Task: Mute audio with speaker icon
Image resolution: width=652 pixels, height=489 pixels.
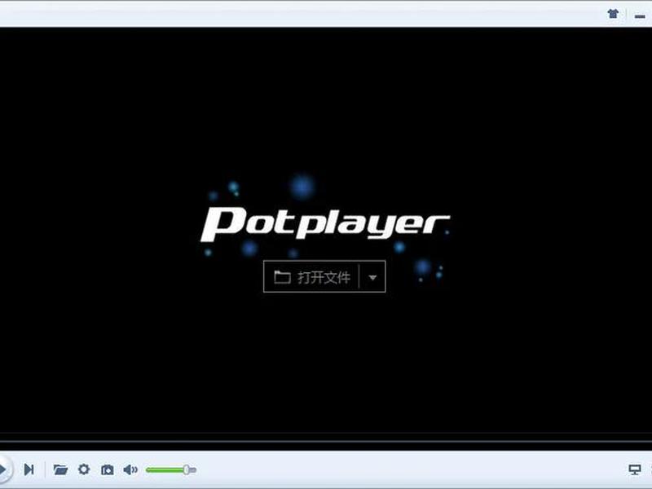Action: 130,470
